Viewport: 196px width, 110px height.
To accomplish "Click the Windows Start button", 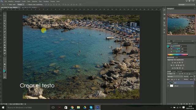I will click(x=3, y=107).
